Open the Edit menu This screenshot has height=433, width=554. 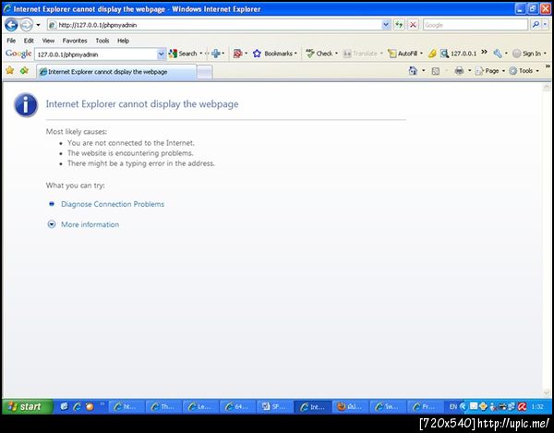tap(29, 41)
